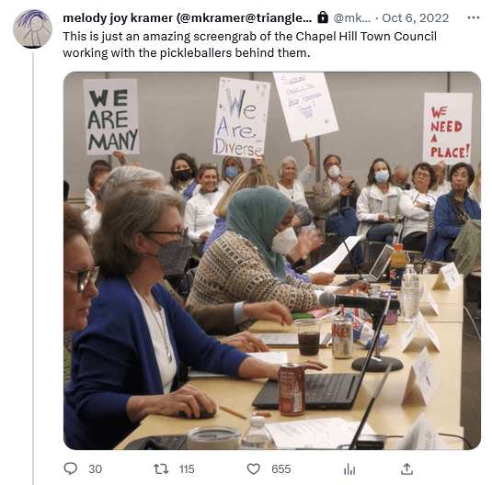Click the 'WE ARE MANY' sign in photo
This screenshot has height=485, width=492.
coord(111,117)
